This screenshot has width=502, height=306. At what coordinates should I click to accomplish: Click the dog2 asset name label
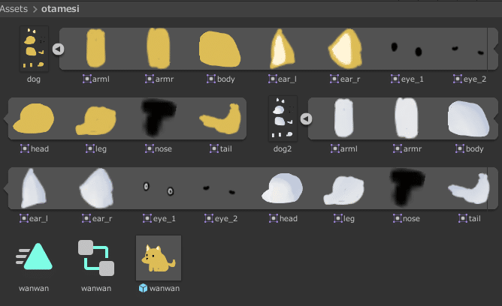coord(283,148)
